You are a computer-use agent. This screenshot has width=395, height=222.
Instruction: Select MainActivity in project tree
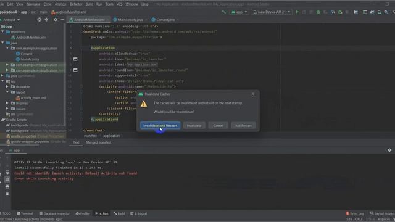(27, 59)
